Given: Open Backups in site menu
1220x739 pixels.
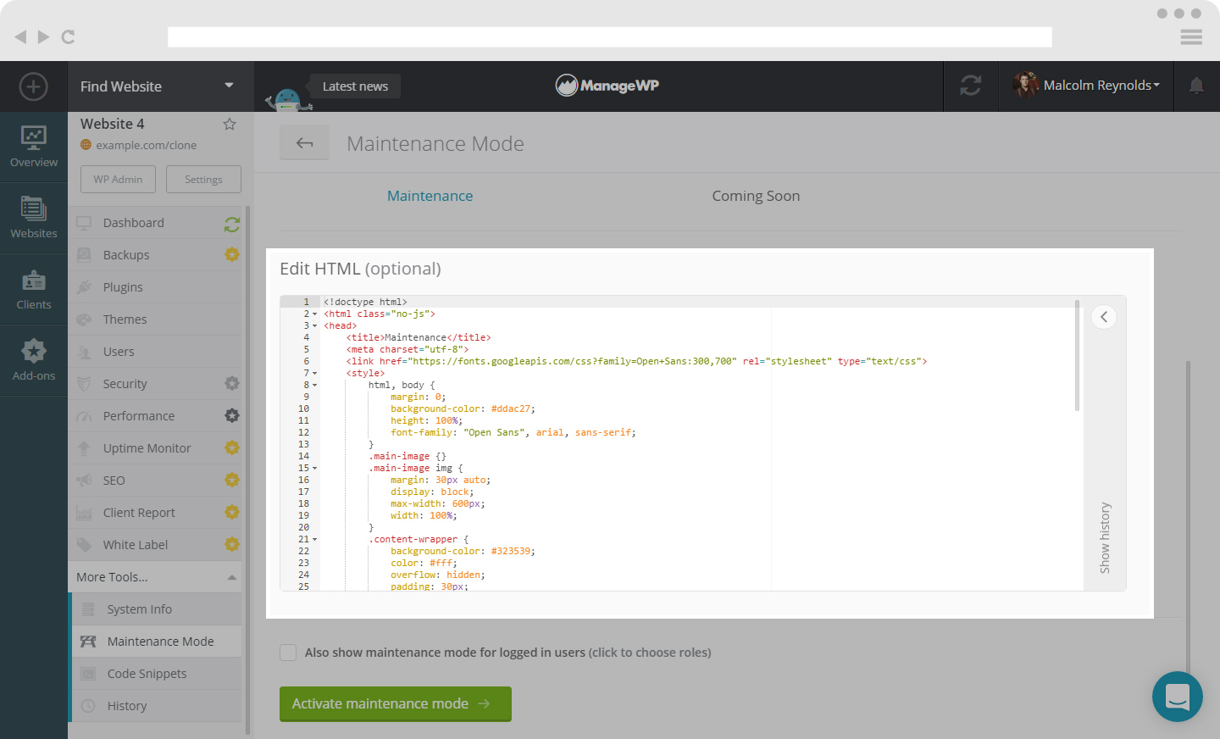Looking at the screenshot, I should [x=126, y=255].
